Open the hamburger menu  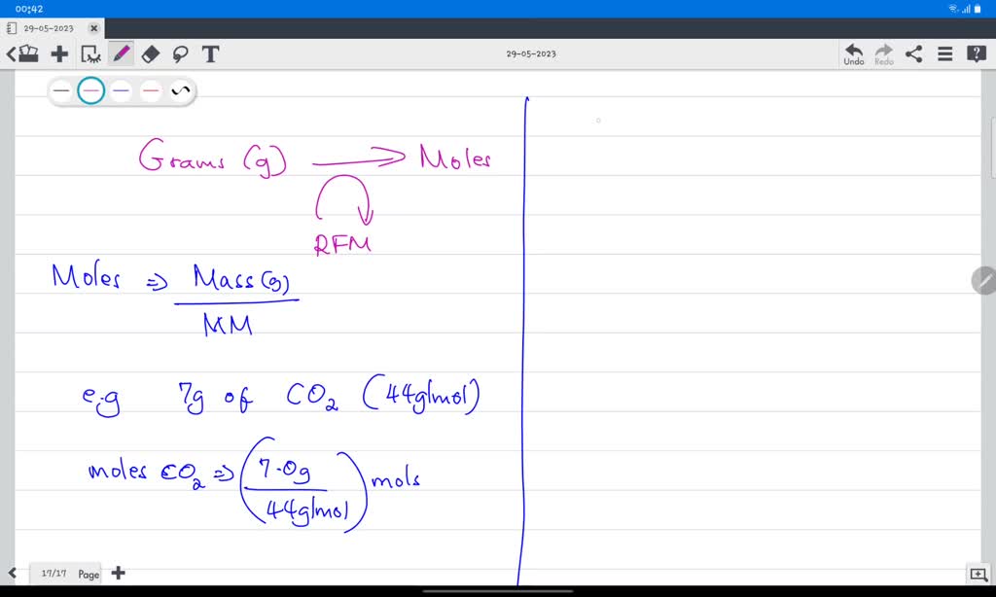tap(944, 54)
